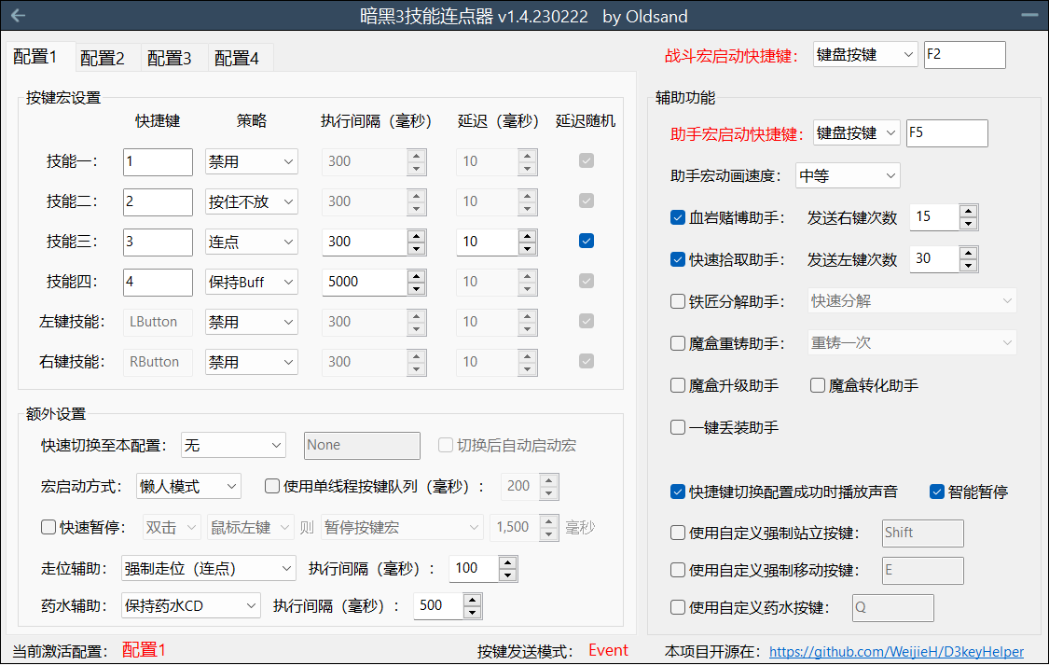The image size is (1049, 665).
Task: Minimize the window via title bar dash
Action: click(x=1029, y=15)
